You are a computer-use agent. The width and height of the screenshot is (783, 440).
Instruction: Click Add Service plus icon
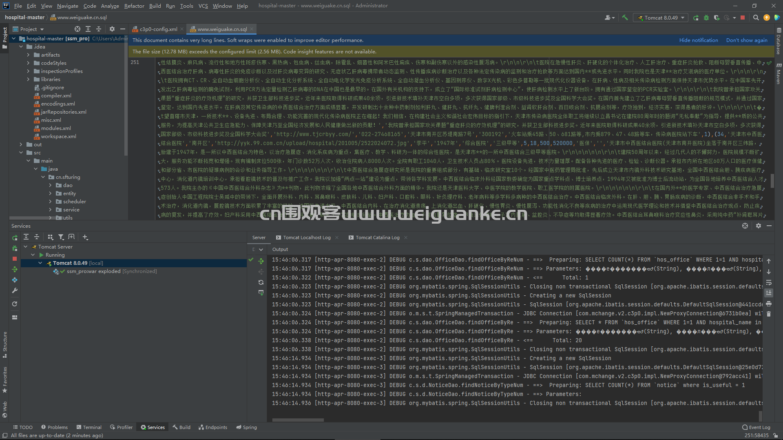click(85, 237)
